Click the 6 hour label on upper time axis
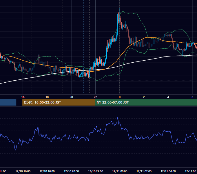This screenshot has width=197, height=174. click(192, 97)
